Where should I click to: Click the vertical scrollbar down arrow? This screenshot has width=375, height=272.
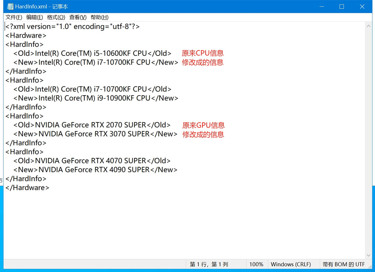[368, 255]
